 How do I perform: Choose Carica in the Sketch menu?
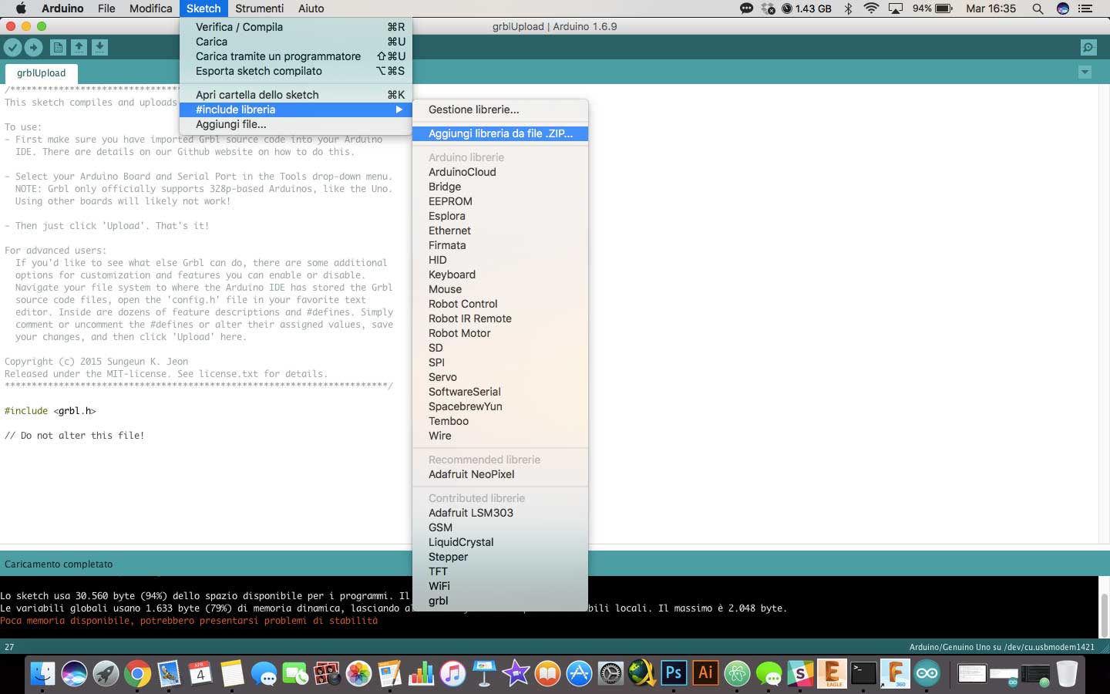click(296, 42)
